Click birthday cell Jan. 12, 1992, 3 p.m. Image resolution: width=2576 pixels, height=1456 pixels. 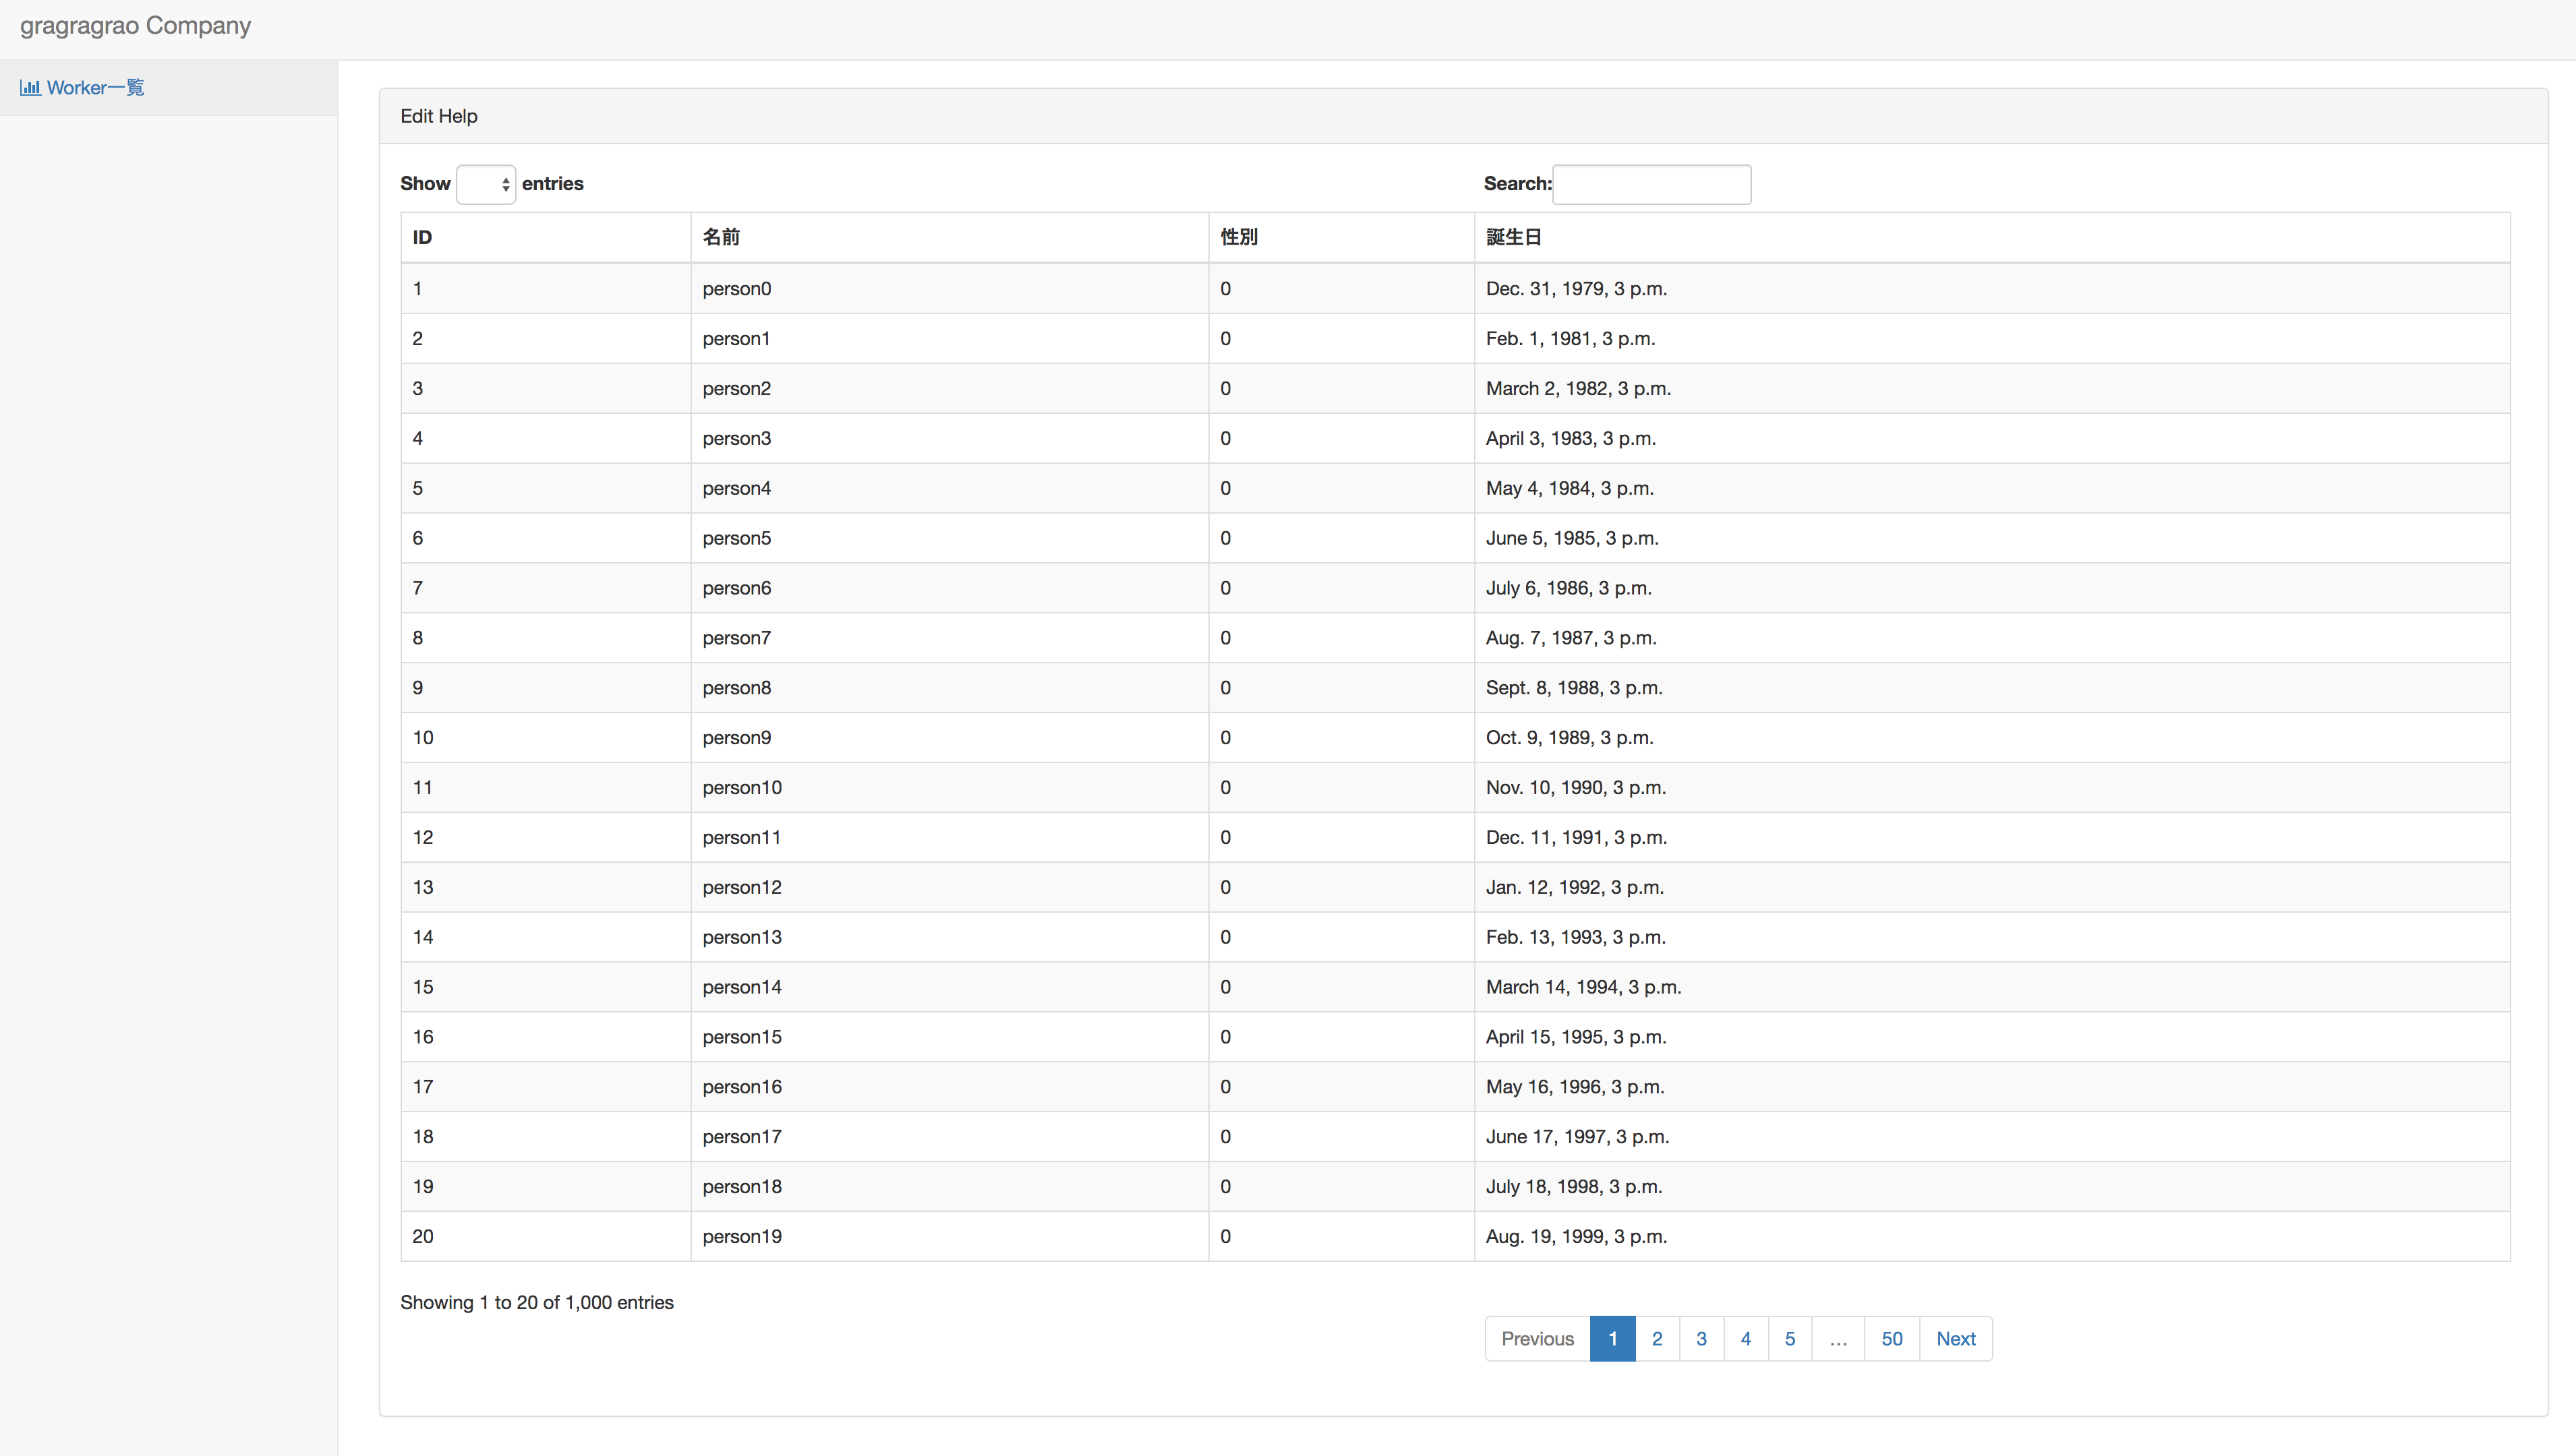point(1993,888)
